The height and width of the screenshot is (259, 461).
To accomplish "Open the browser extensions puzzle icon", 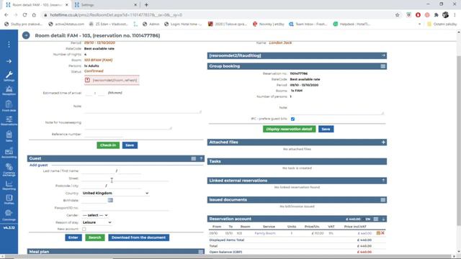I will point(437,14).
